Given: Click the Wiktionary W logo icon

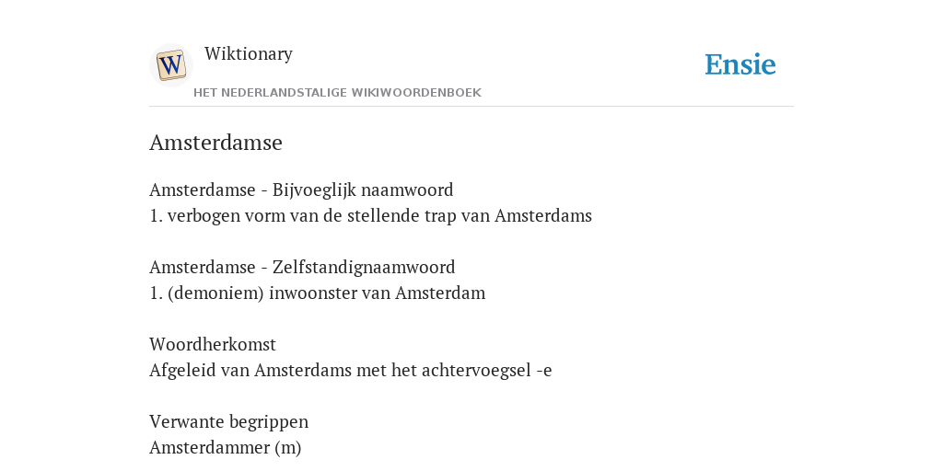Looking at the screenshot, I should coord(170,65).
